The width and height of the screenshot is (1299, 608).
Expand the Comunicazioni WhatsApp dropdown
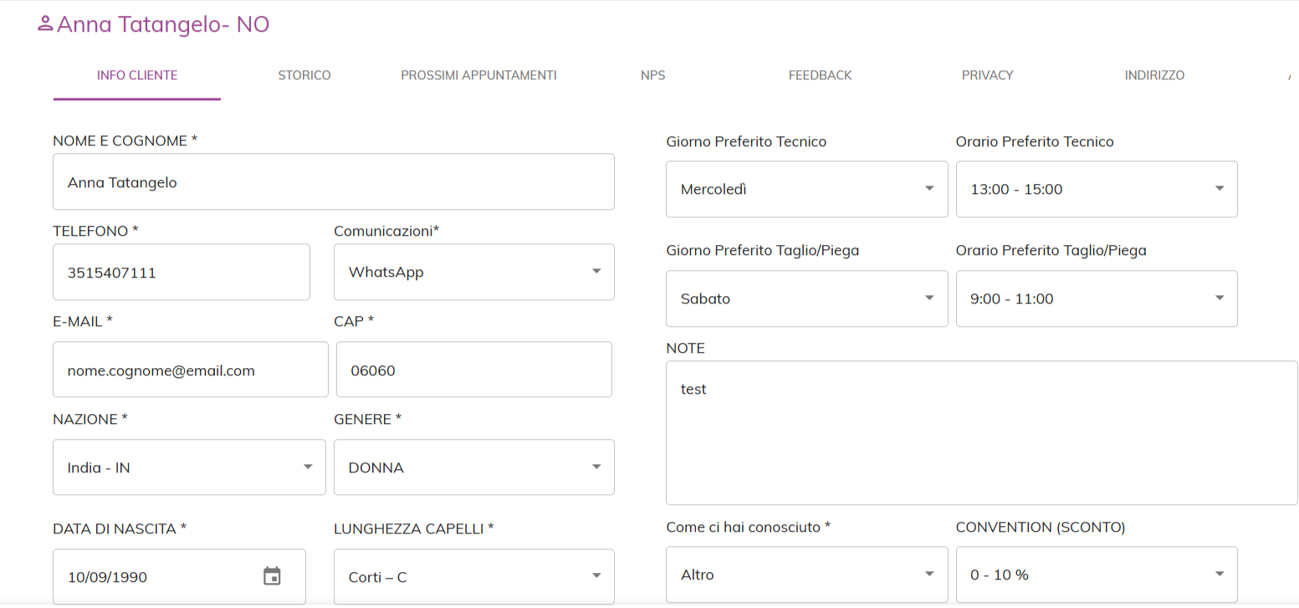coord(473,272)
